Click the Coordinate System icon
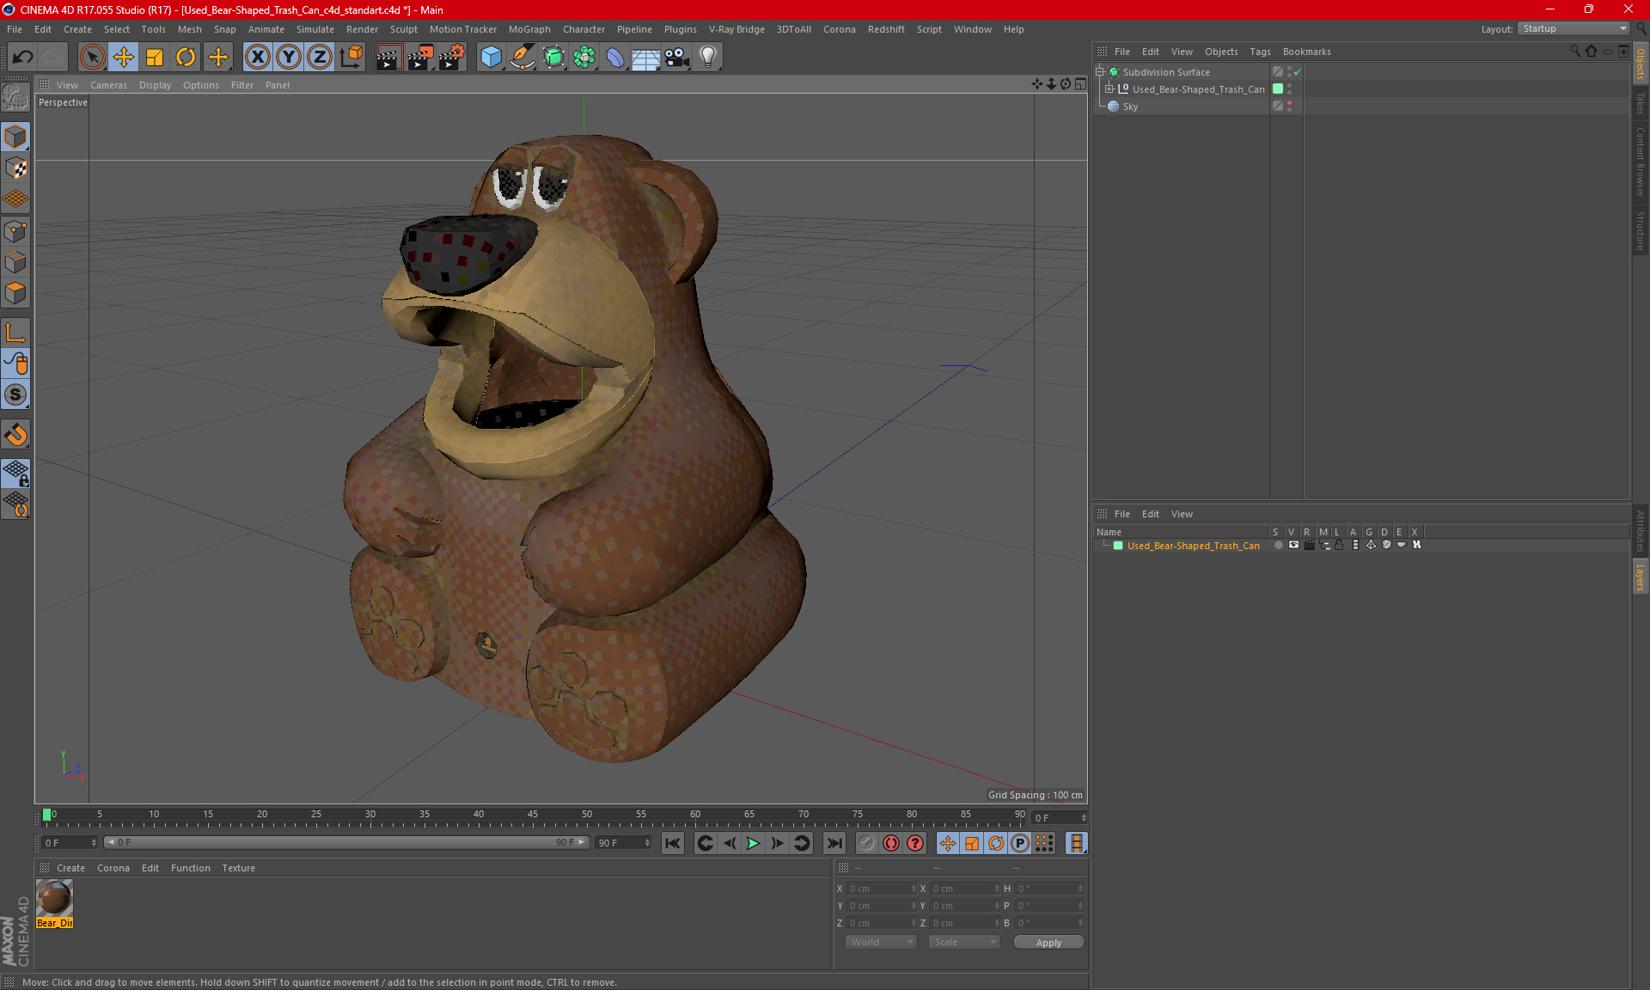 pos(351,58)
